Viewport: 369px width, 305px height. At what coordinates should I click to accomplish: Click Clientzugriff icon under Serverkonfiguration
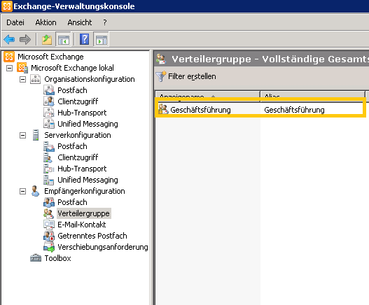point(48,157)
